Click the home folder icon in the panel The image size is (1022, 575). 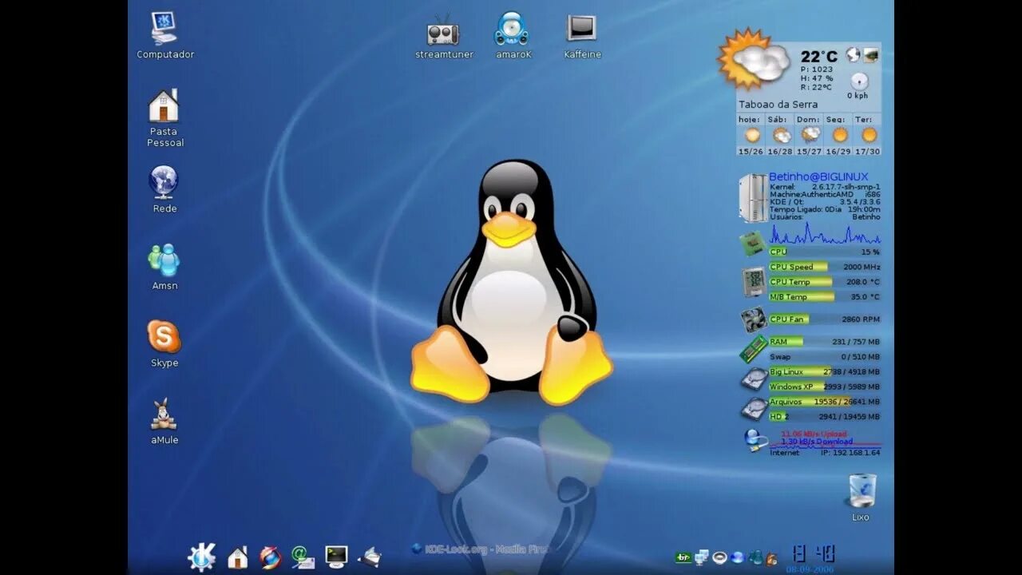(x=237, y=557)
